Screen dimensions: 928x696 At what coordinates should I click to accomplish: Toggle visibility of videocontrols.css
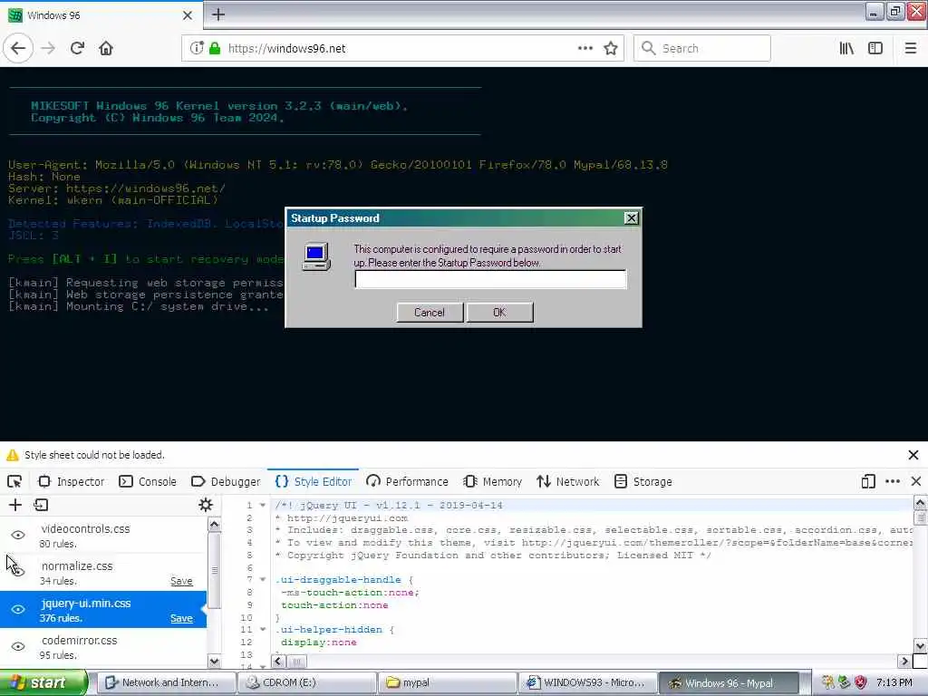coord(18,535)
